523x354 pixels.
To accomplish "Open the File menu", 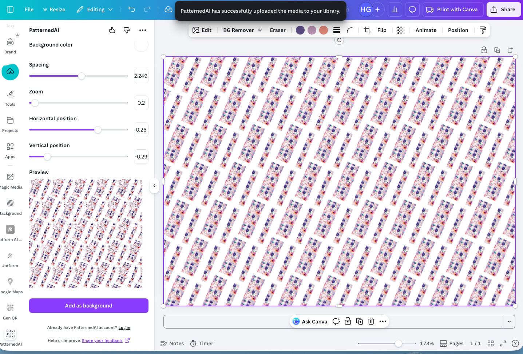I will coord(29,9).
